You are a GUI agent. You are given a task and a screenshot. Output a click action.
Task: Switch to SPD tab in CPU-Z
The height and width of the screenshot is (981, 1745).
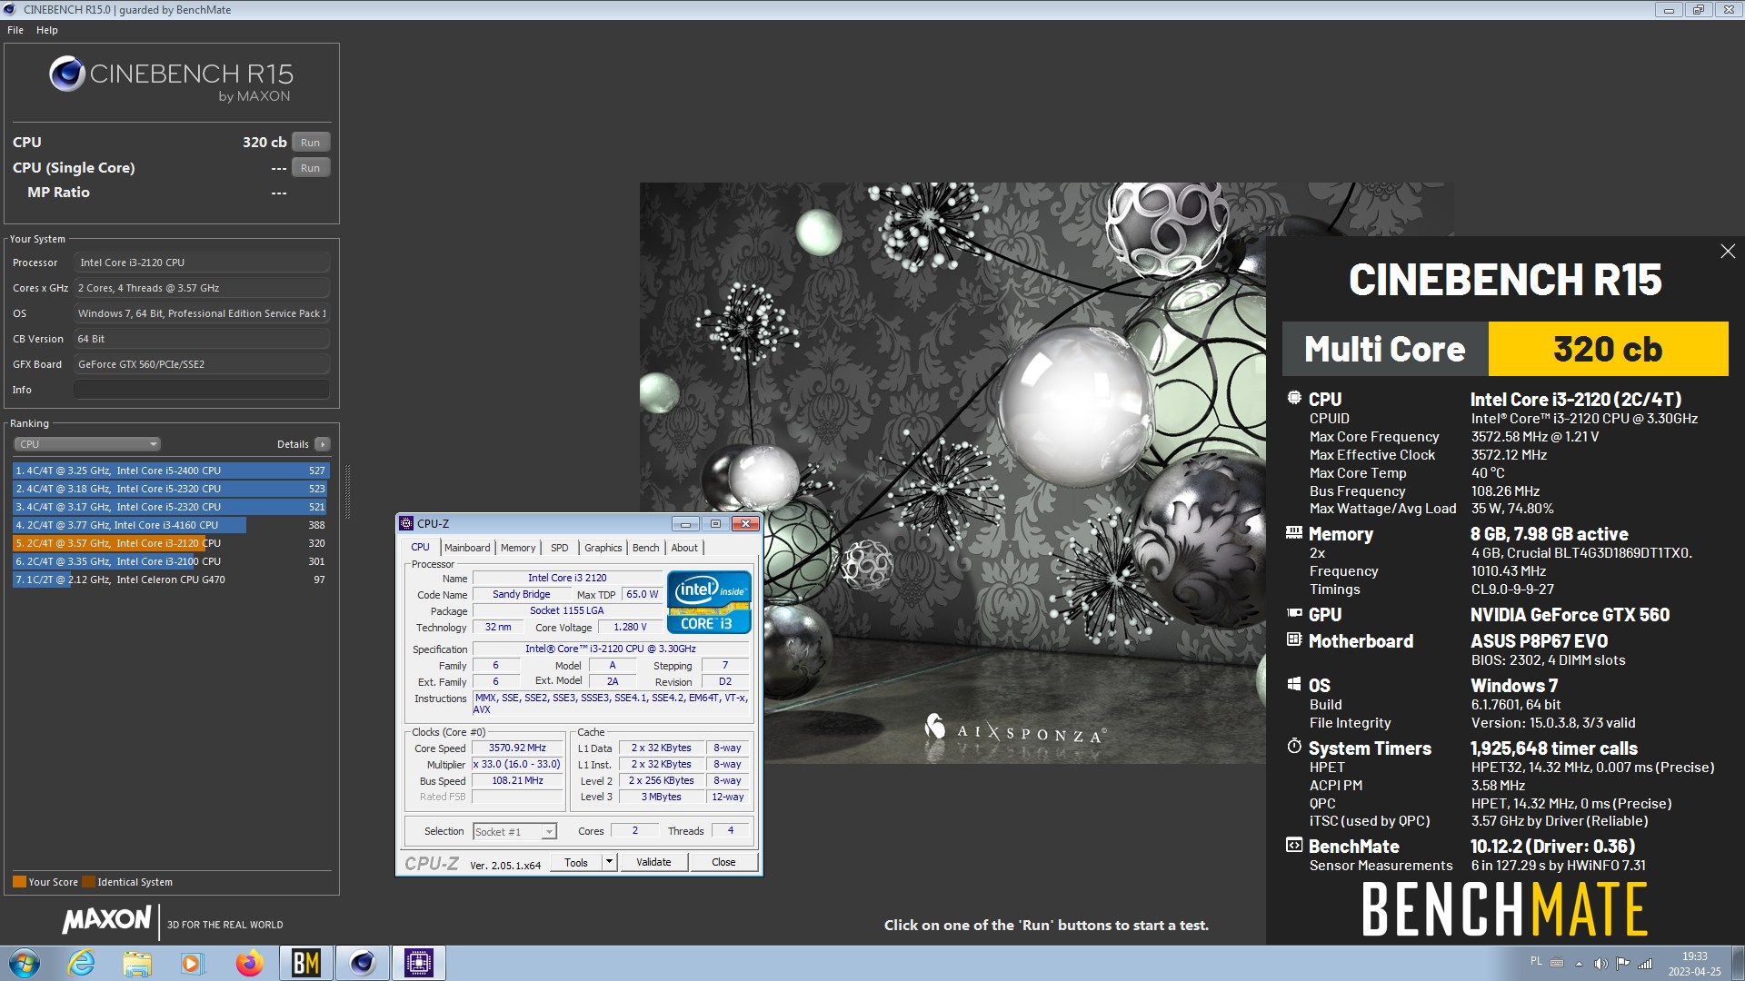tap(560, 548)
